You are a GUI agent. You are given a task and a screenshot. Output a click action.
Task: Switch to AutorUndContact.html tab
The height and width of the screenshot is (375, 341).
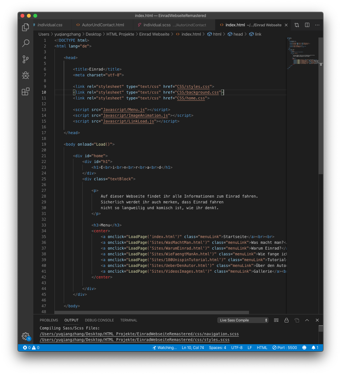tap(103, 25)
